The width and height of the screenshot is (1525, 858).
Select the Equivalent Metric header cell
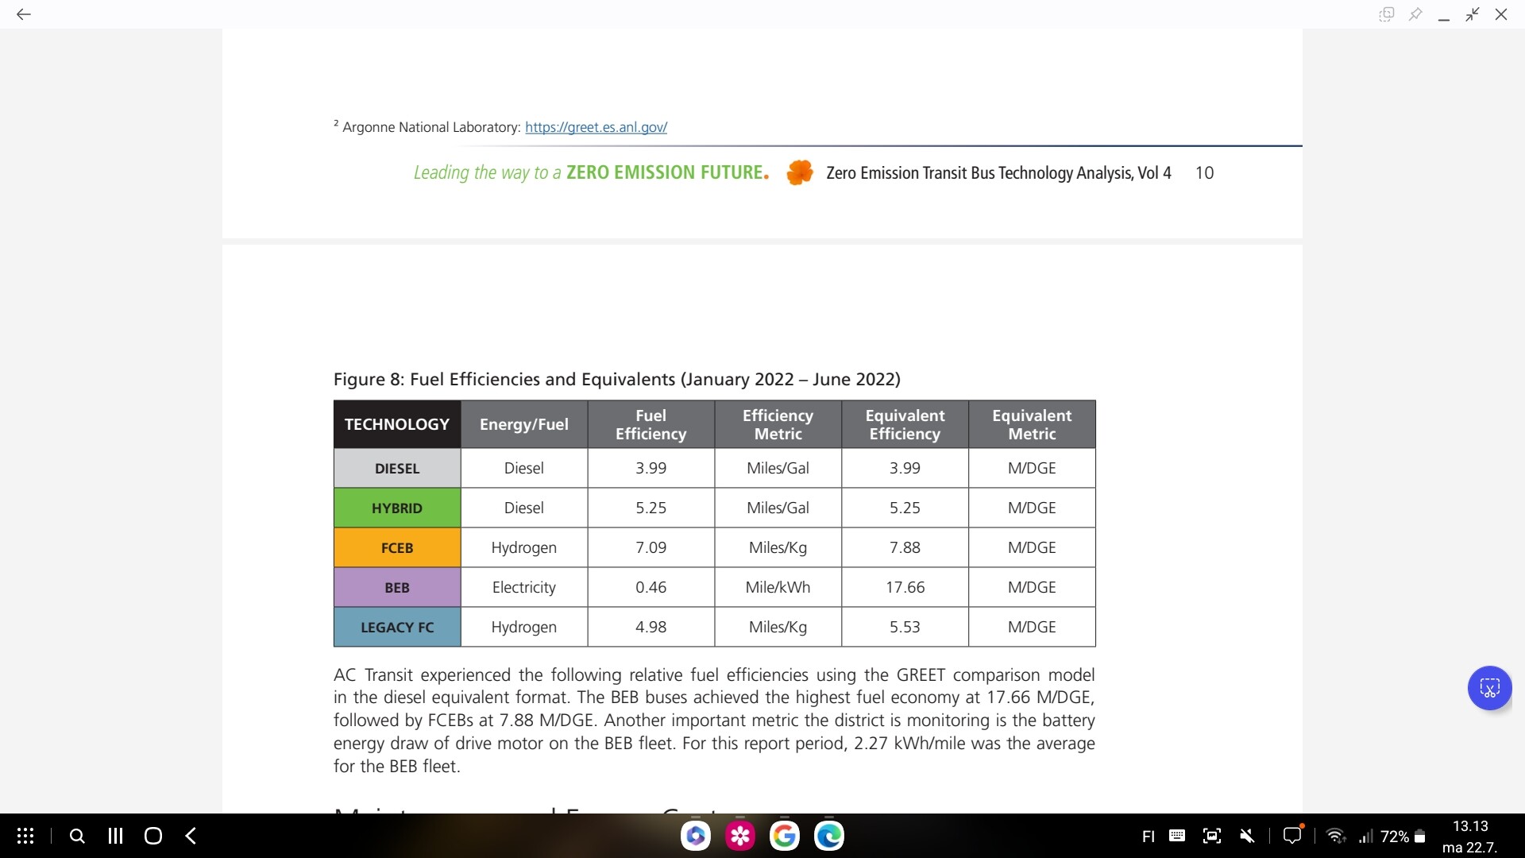[x=1033, y=424]
